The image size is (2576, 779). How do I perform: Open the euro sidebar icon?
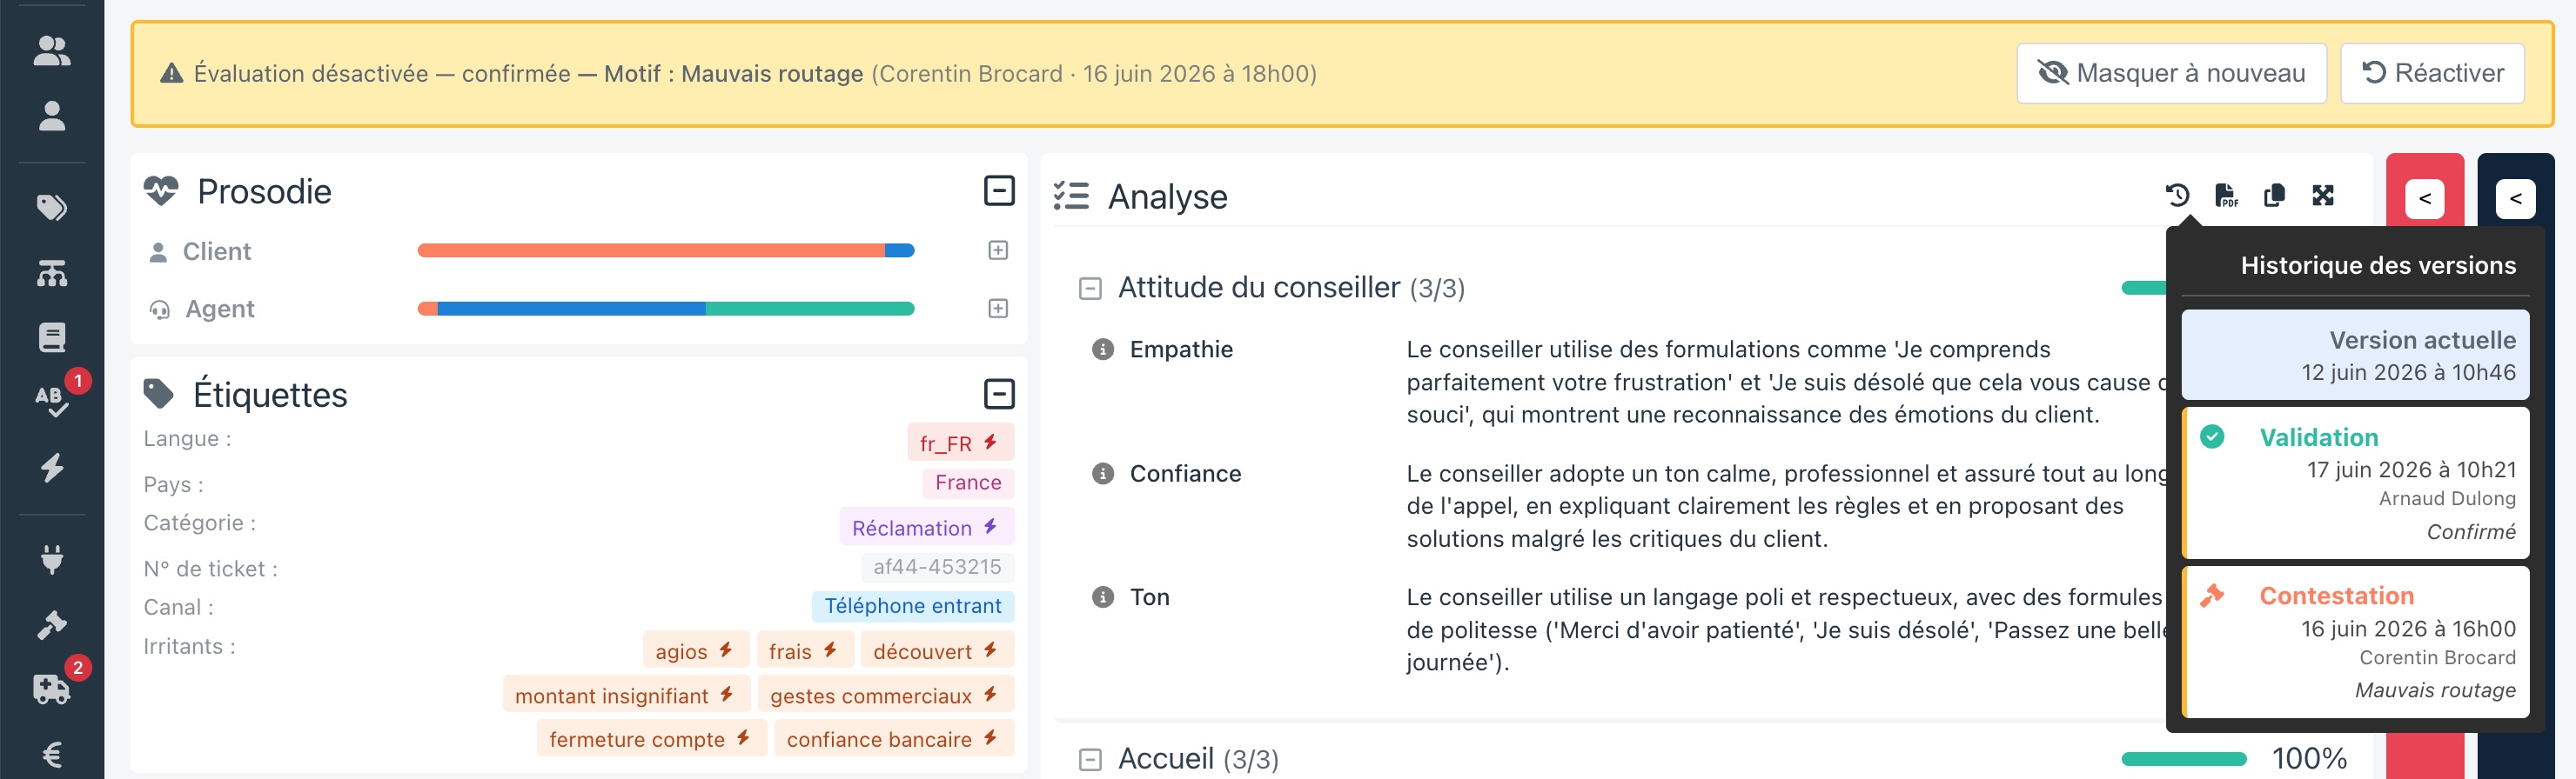coord(52,754)
